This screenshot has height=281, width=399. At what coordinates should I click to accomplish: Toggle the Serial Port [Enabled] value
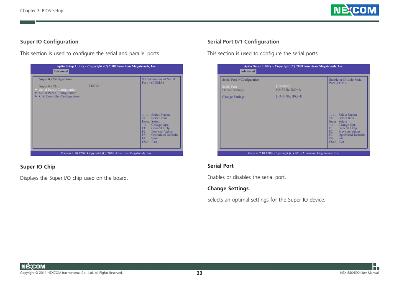coord(283,86)
